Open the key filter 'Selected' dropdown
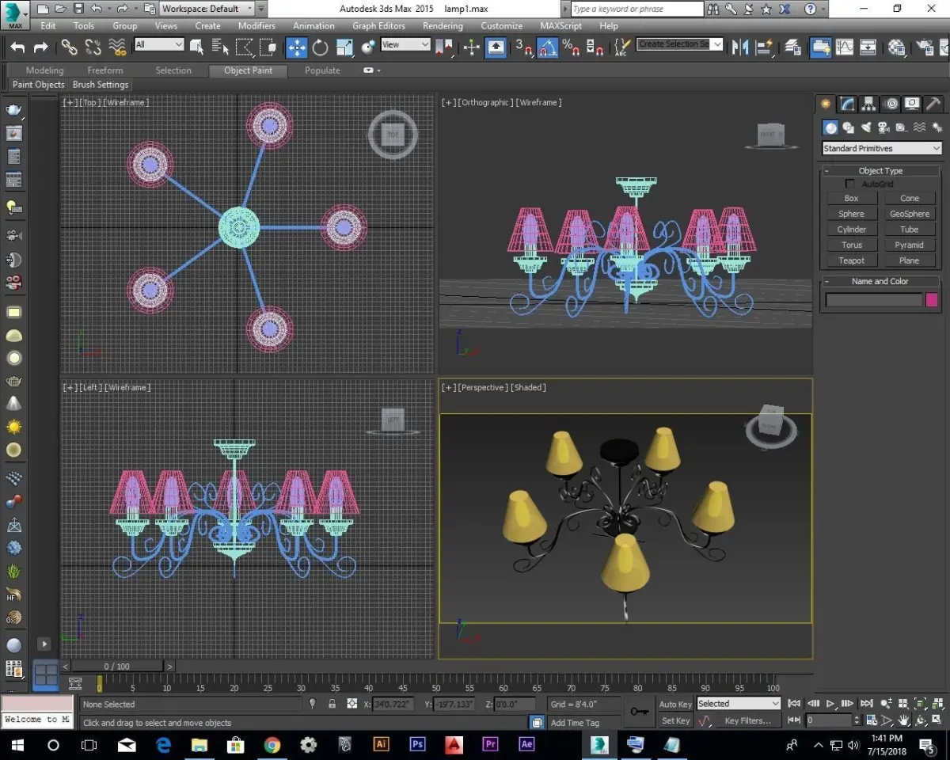950x760 pixels. (x=738, y=704)
